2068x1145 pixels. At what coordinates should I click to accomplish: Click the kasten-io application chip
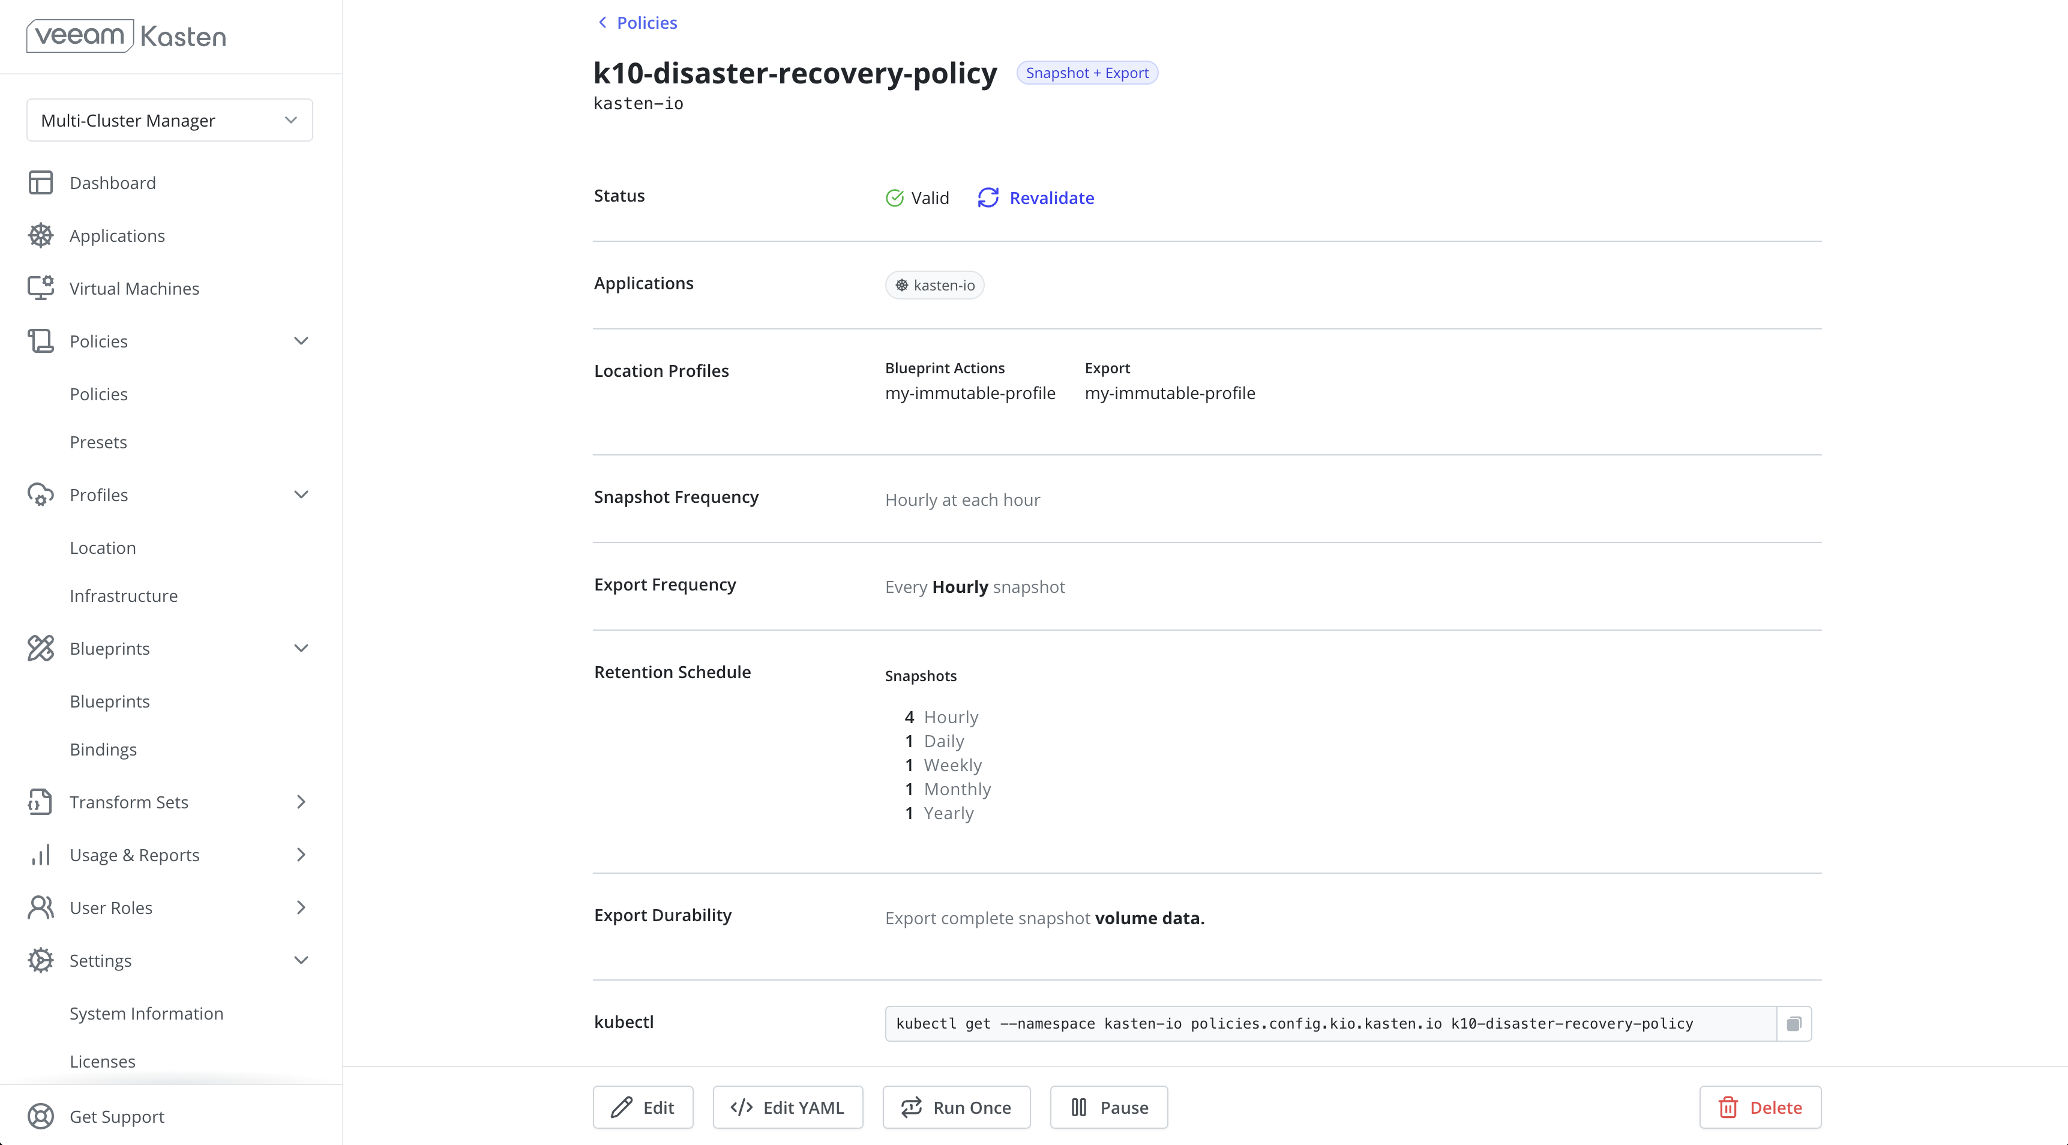934,285
